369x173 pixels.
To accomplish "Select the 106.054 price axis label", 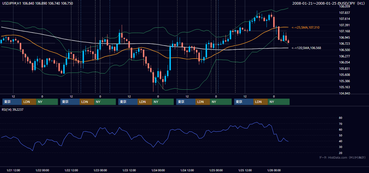I will coord(344,62).
